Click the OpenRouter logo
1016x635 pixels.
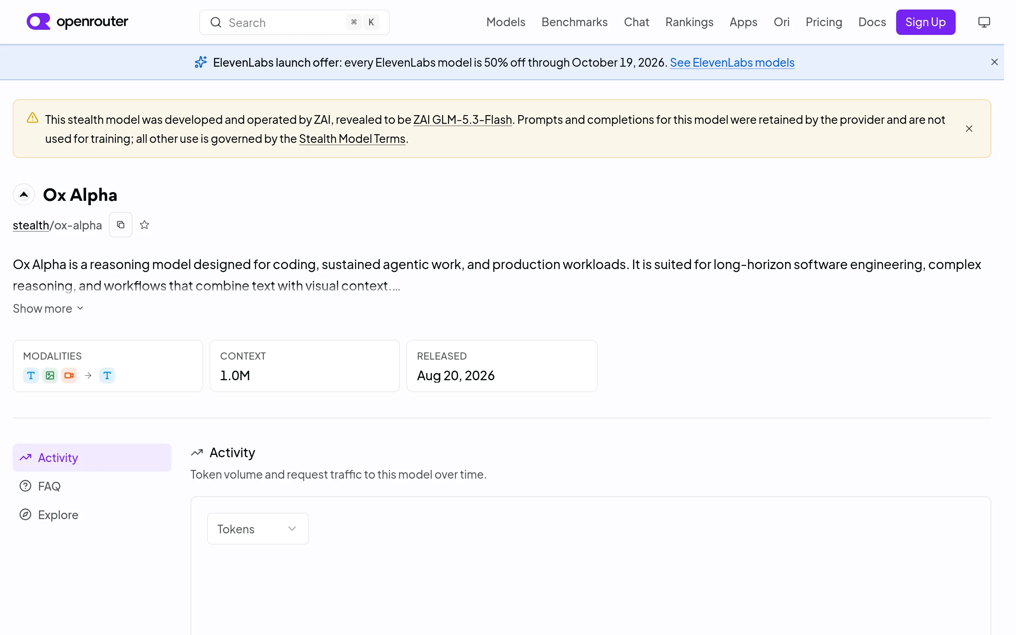77,22
